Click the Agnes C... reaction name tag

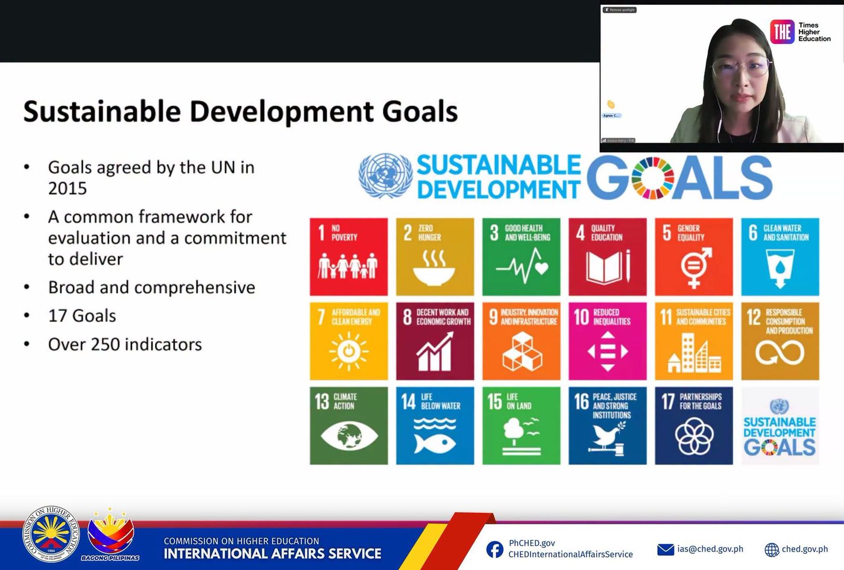tap(611, 115)
